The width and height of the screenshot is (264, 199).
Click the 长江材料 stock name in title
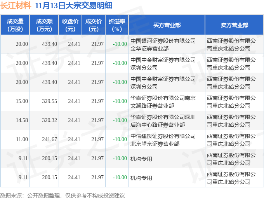click(x=16, y=6)
